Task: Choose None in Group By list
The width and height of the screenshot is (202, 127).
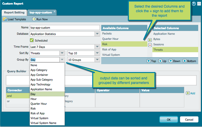Action: pyautogui.click(x=47, y=65)
